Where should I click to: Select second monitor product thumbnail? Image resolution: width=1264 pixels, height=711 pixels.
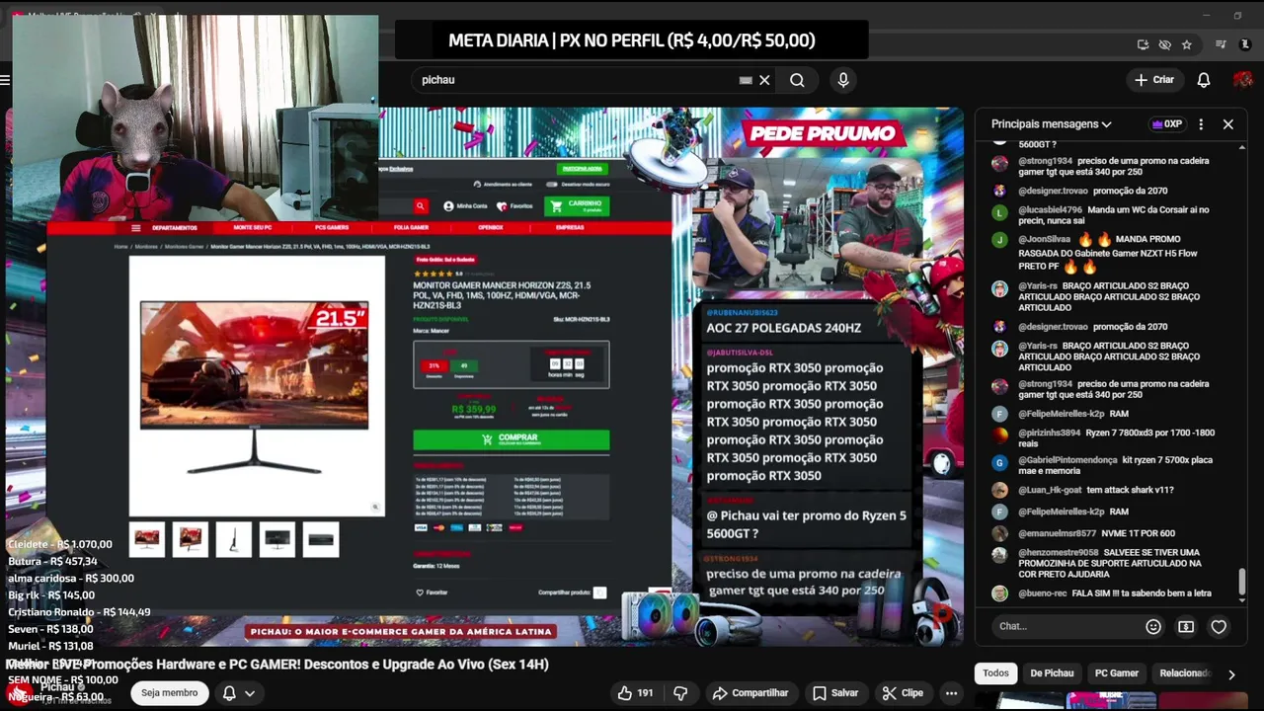point(191,539)
